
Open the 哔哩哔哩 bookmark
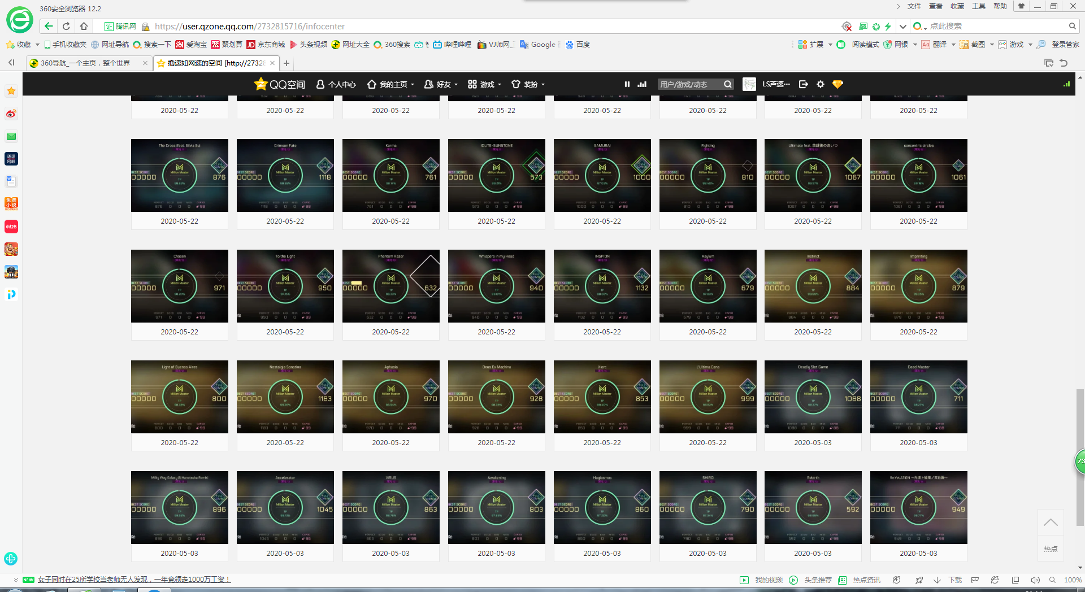[x=452, y=45]
